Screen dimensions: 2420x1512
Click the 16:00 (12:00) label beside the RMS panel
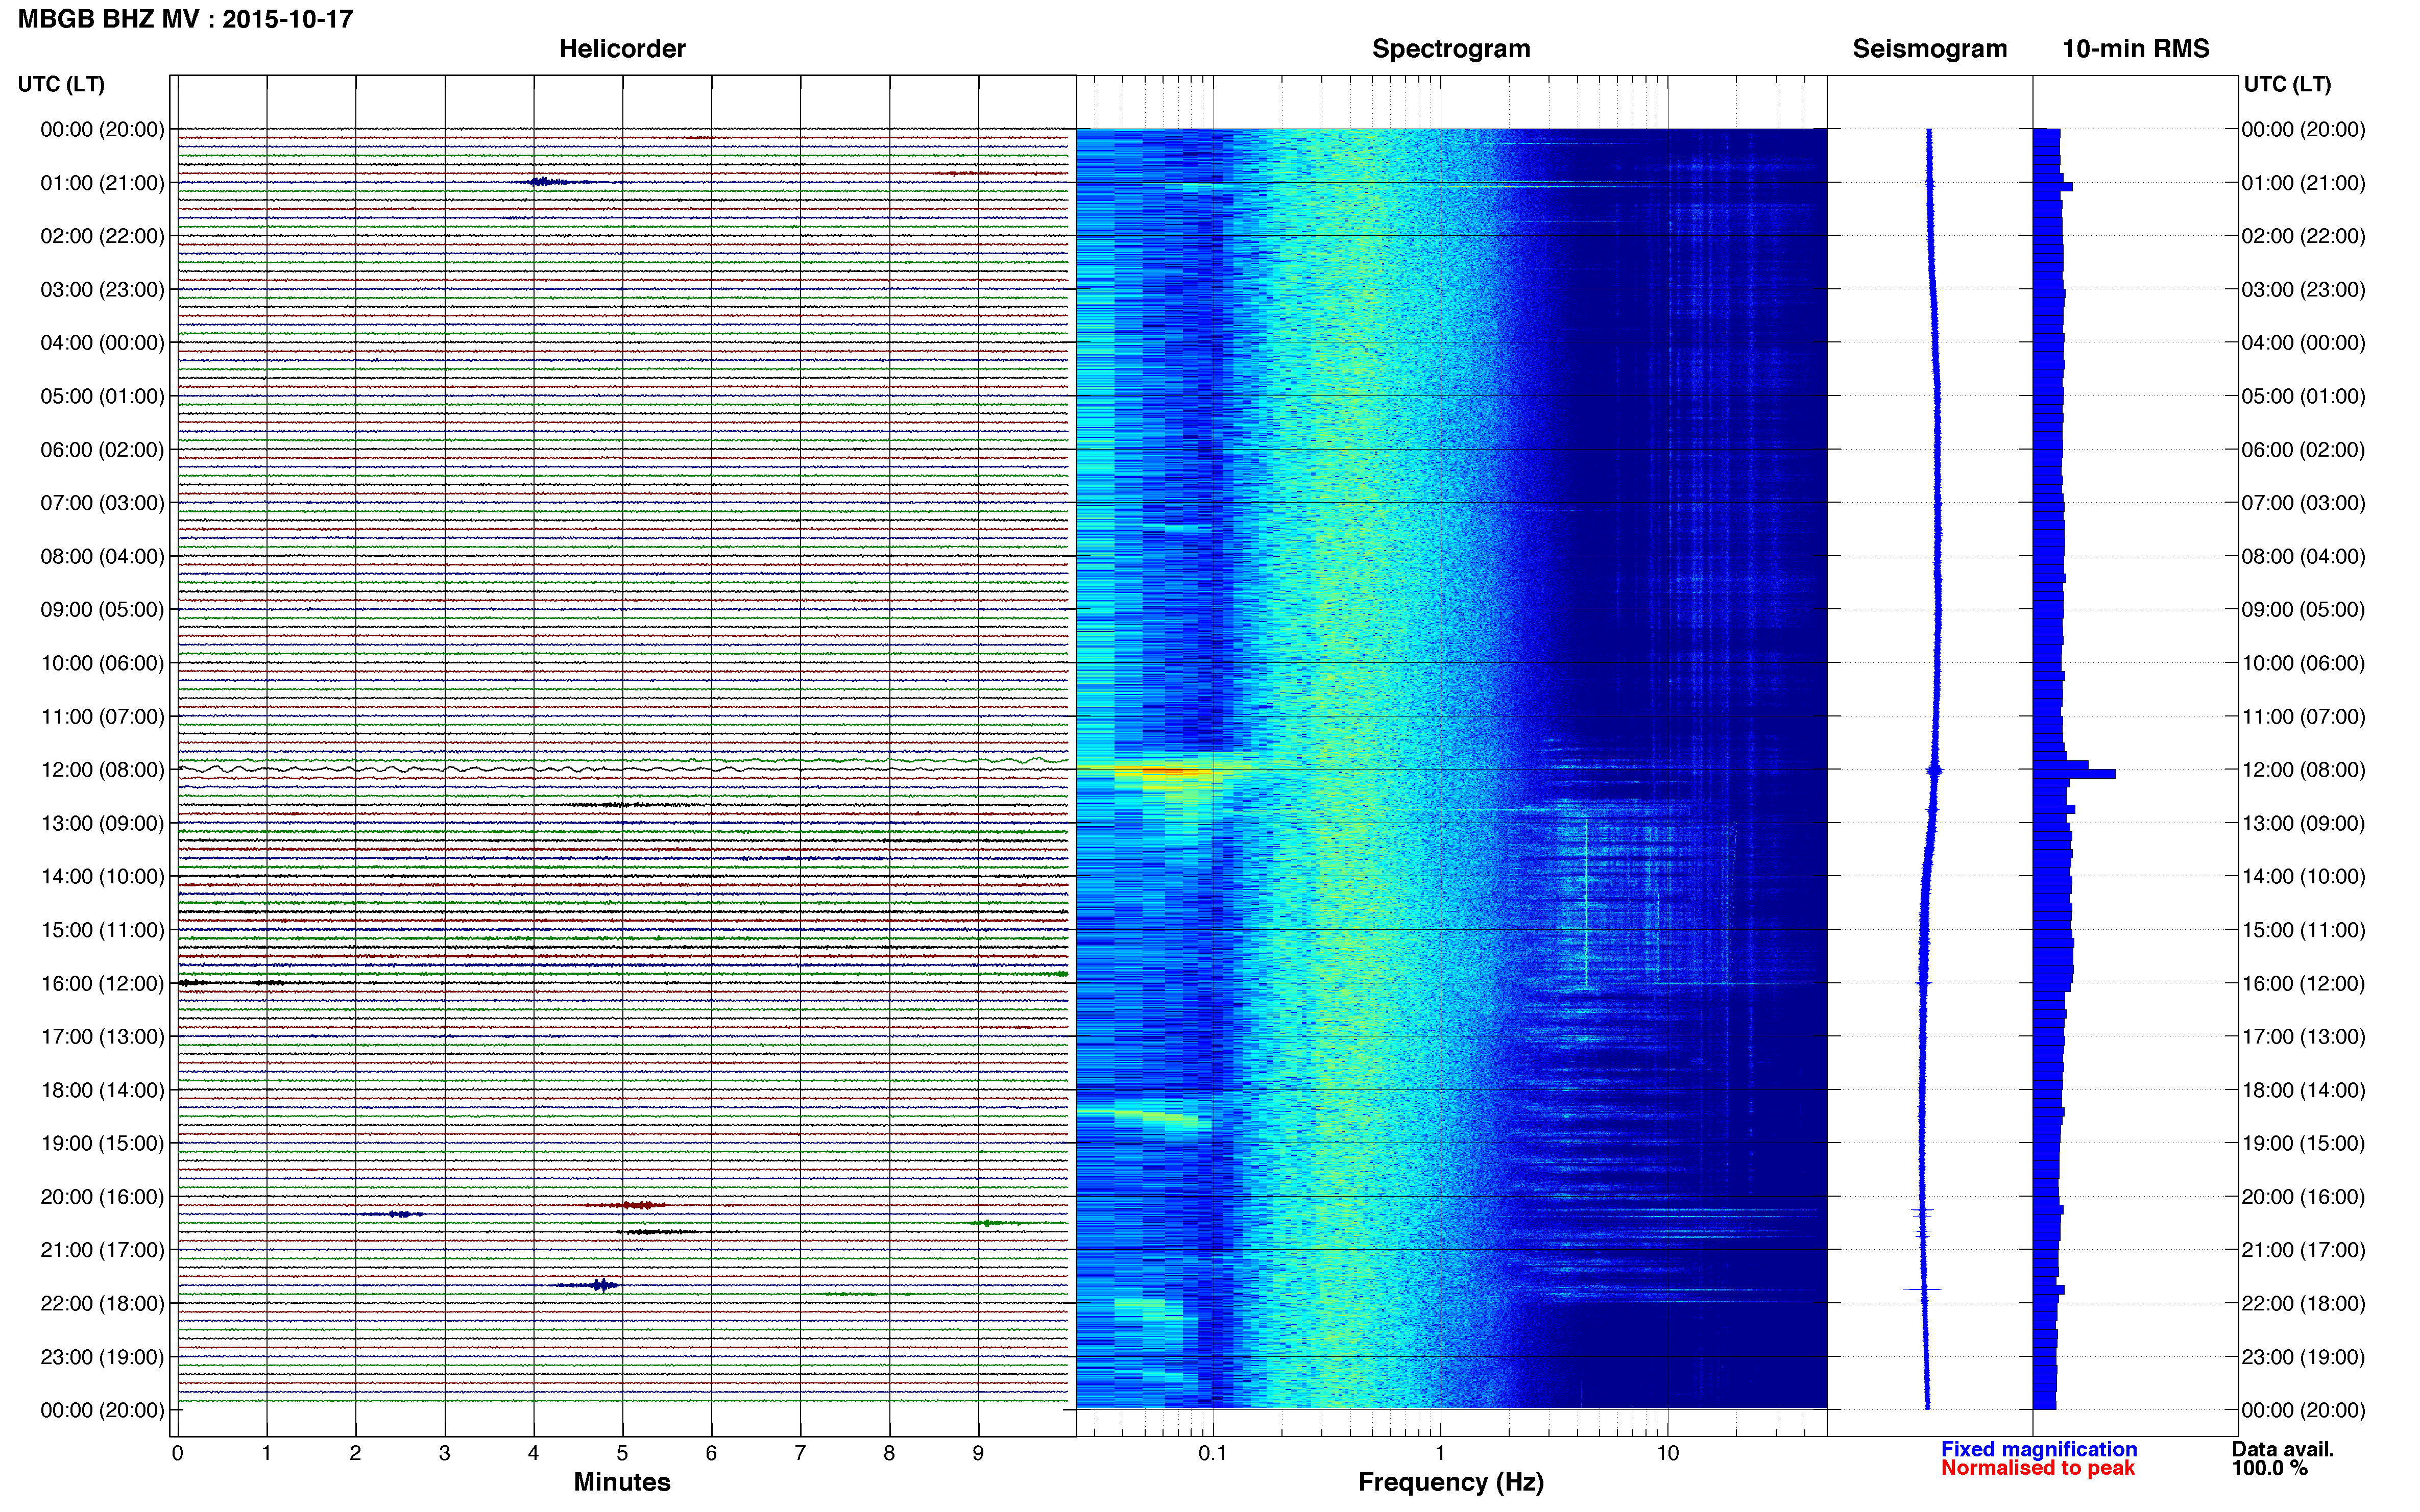pos(2303,983)
